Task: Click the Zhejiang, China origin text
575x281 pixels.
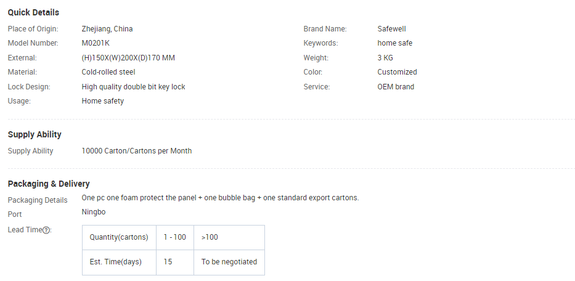Action: pyautogui.click(x=107, y=29)
